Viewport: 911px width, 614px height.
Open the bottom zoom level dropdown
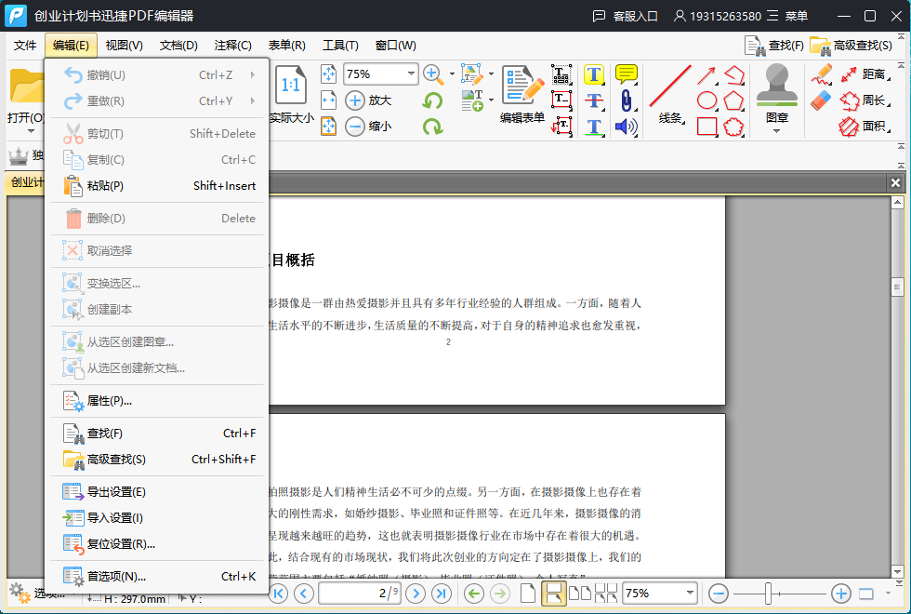tap(689, 594)
